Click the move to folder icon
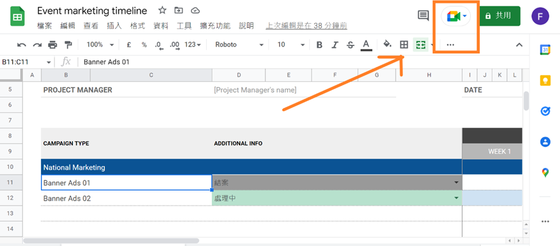The image size is (560, 246). click(179, 11)
